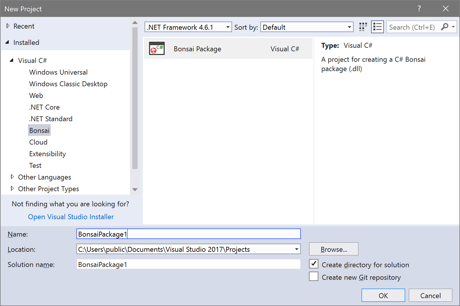Click the category tree scrollbar thumb
Viewport: 460px width, 306px height.
(135, 98)
